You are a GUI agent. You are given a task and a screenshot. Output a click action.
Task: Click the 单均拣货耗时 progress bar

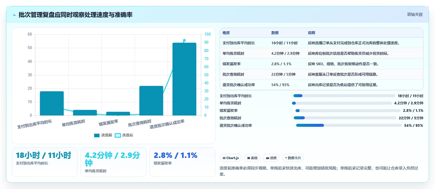point(342,103)
